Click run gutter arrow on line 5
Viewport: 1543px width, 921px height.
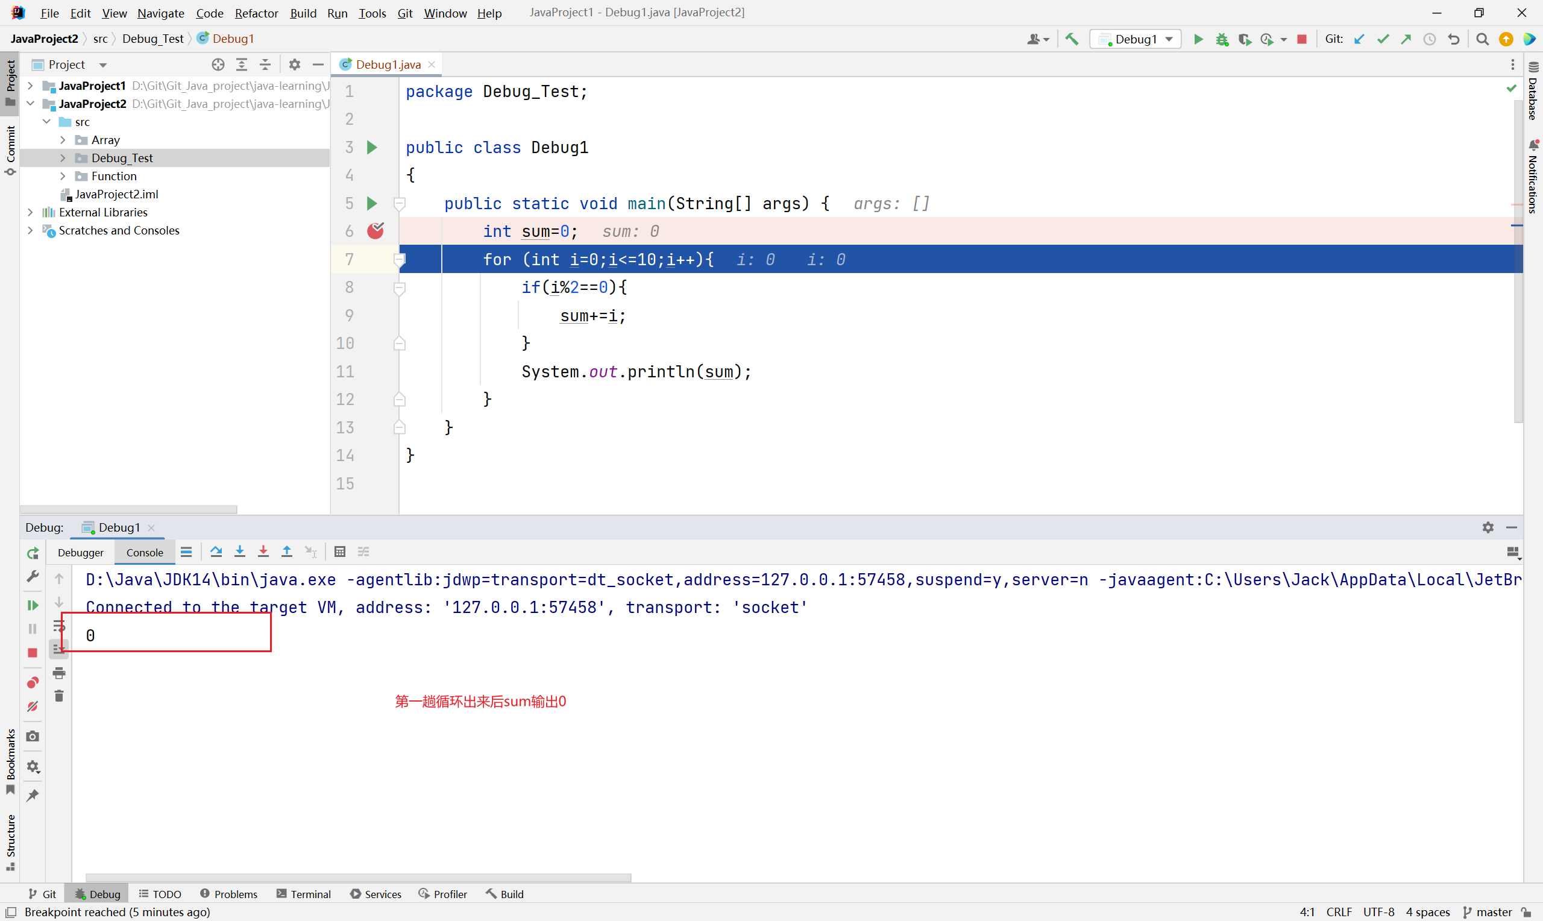click(372, 204)
